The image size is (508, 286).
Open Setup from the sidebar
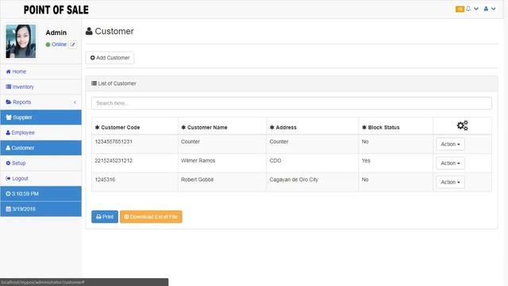pyautogui.click(x=40, y=163)
